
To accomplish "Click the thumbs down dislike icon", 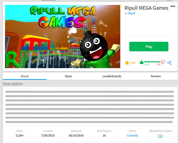I will [163, 62].
